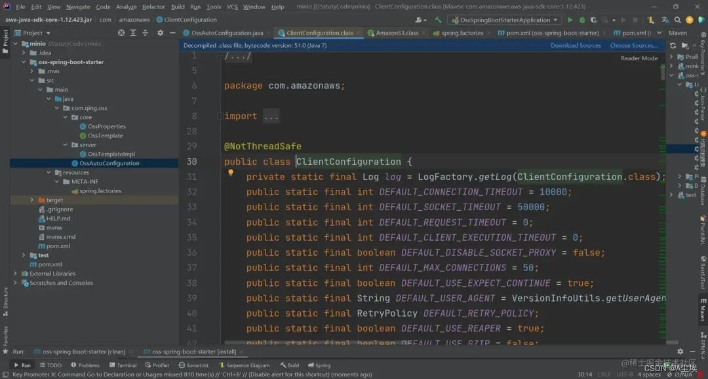
Task: Toggle the Problems tool window
Action: (85, 365)
